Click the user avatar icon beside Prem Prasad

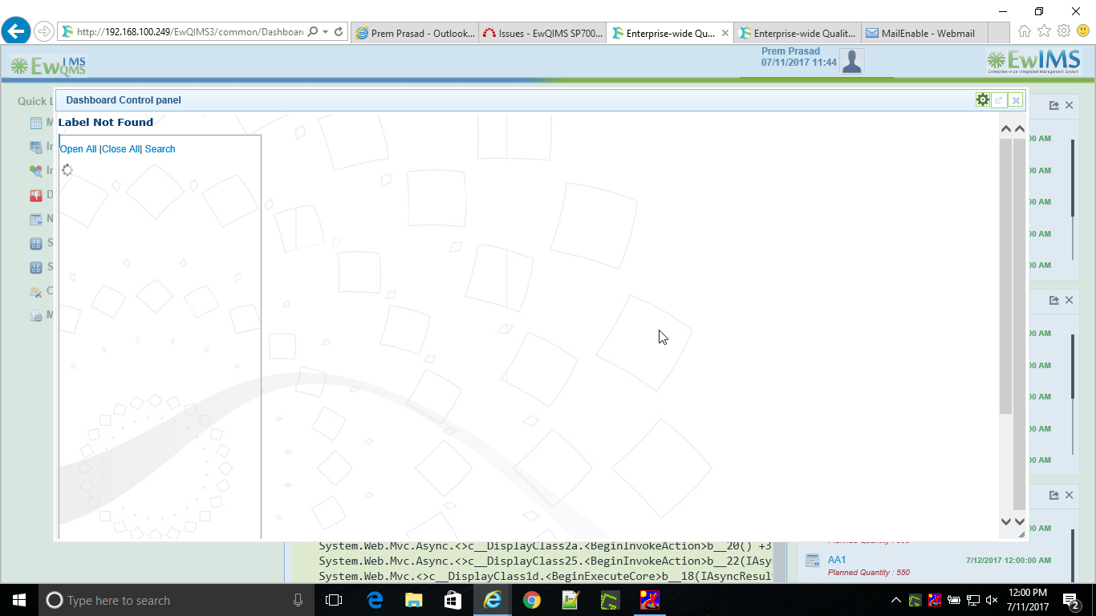(851, 61)
